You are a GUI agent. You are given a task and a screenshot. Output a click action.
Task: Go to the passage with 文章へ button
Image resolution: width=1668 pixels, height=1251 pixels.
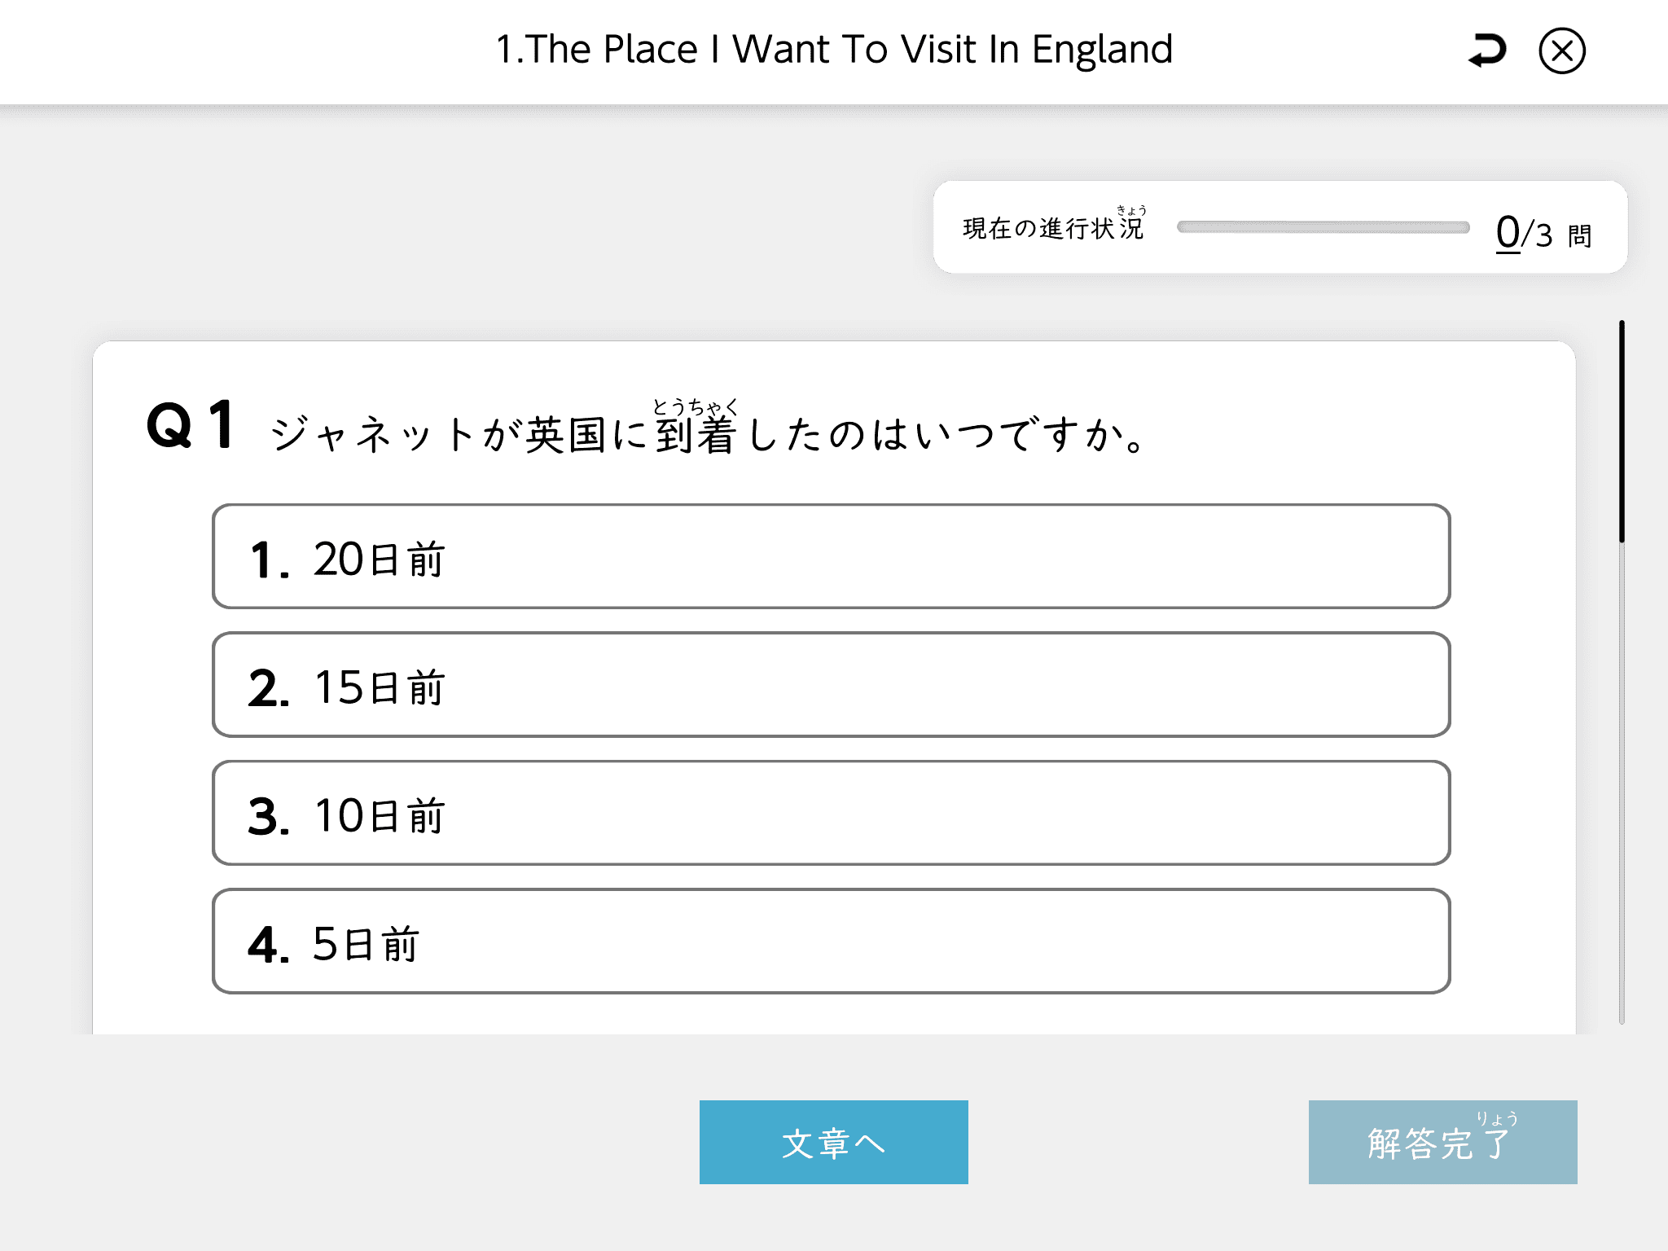(x=833, y=1142)
